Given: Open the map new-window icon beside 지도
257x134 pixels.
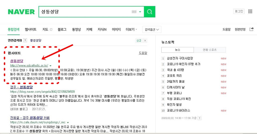Looking at the screenshot, I should [x=51, y=30].
